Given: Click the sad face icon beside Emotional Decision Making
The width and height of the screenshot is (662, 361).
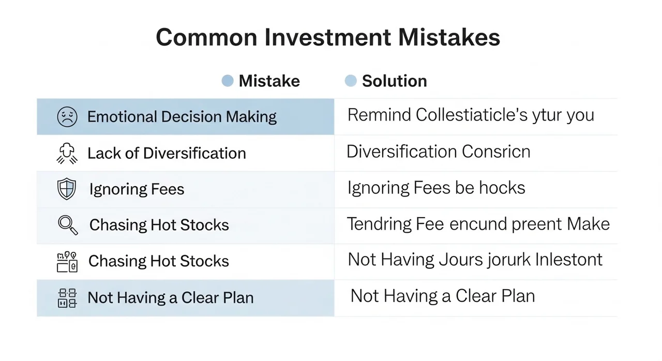Looking at the screenshot, I should (x=67, y=117).
